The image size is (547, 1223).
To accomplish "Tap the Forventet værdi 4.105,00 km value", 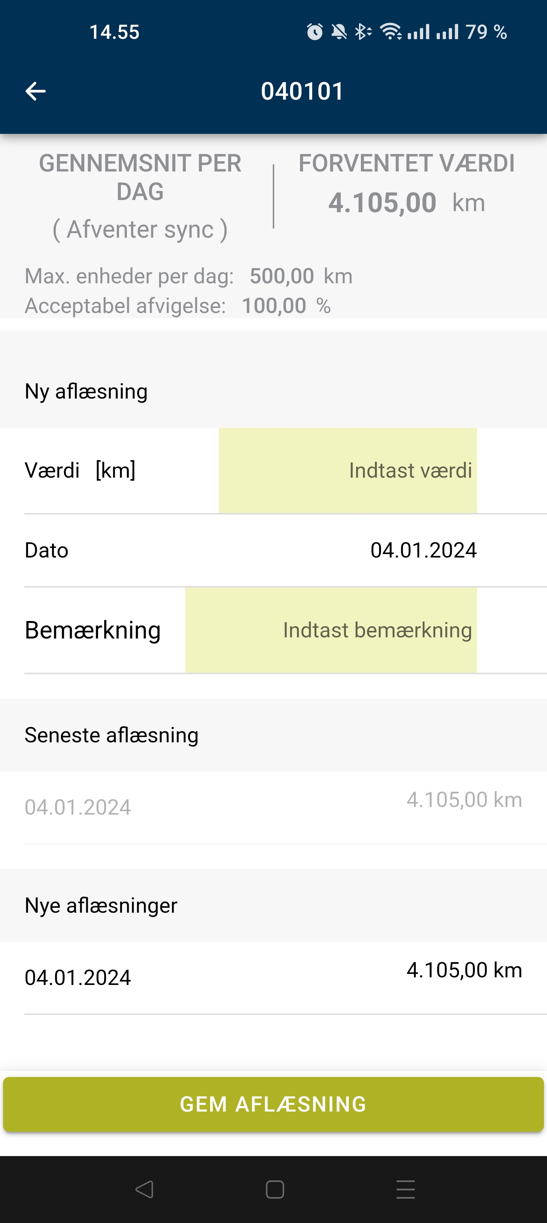I will pyautogui.click(x=406, y=203).
